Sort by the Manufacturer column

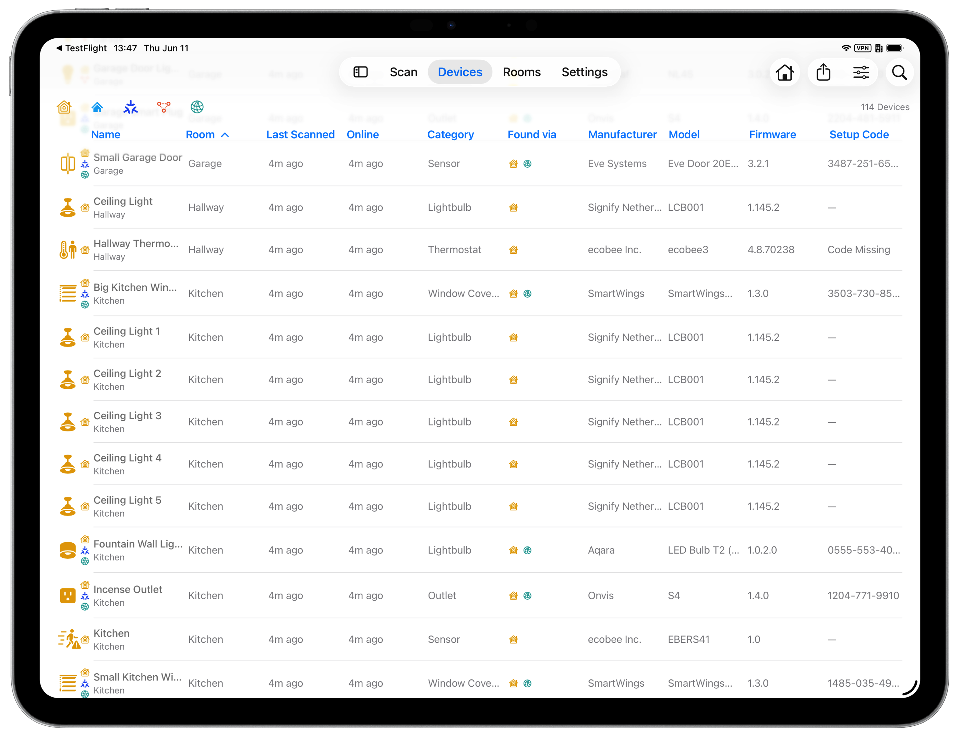pyautogui.click(x=622, y=134)
